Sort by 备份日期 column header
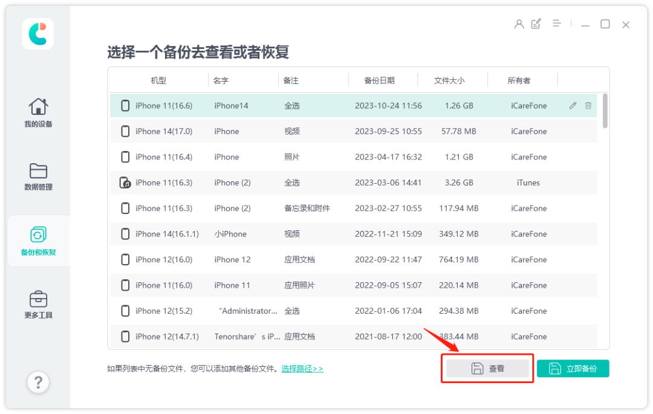The width and height of the screenshot is (653, 414). click(379, 80)
